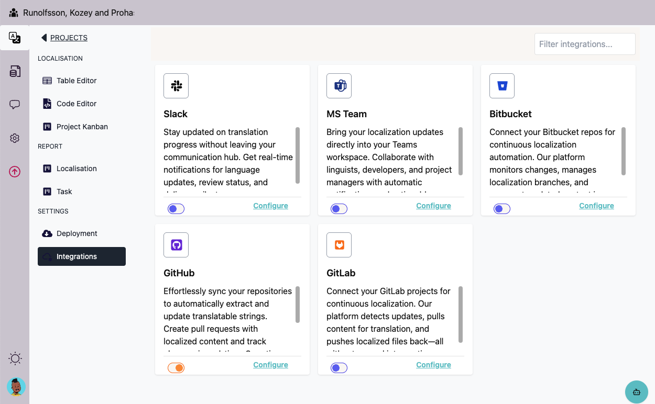The image size is (655, 404).
Task: Click the Slack card title
Action: 176,114
